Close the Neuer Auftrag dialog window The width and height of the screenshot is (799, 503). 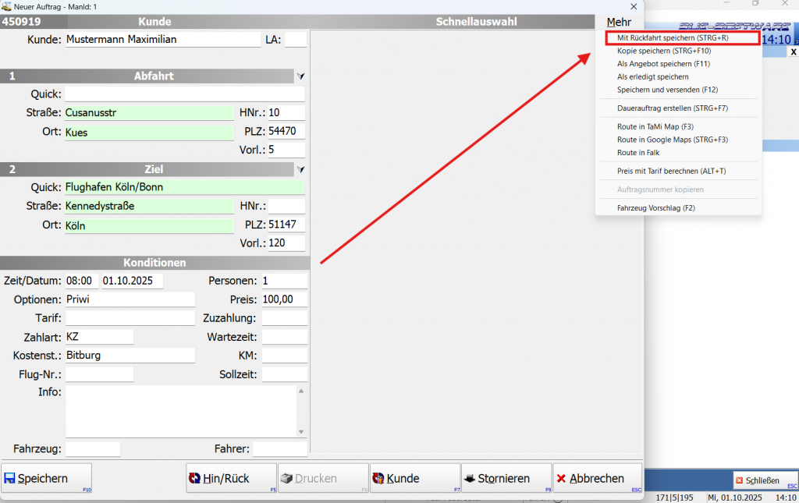pyautogui.click(x=634, y=6)
